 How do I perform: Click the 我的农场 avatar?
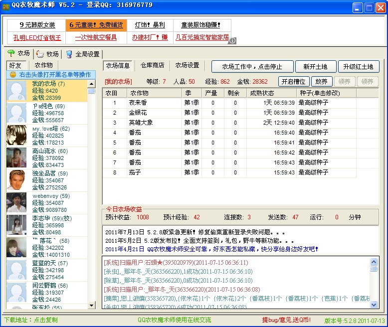[x=16, y=91]
